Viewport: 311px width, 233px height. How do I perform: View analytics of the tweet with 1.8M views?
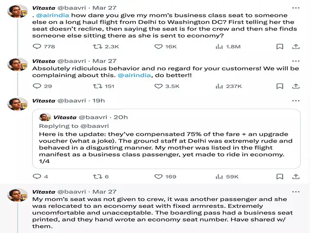[x=220, y=46]
